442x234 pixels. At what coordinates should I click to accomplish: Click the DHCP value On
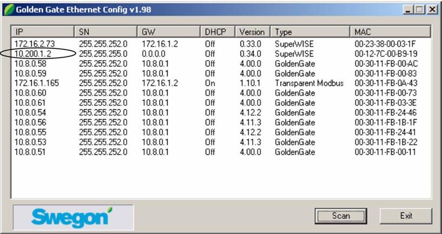pos(210,83)
